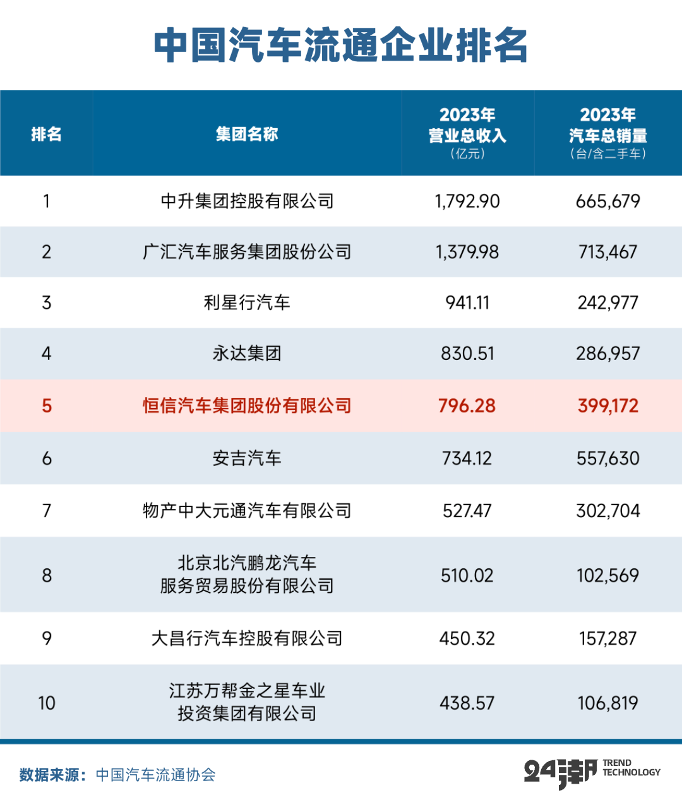Click the 数据来源 label
682x807 pixels.
point(52,774)
